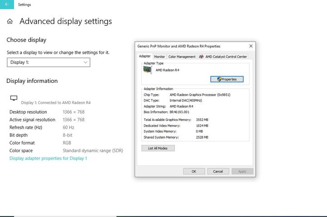Click the System Video Memory 0 MB value
The image size is (327, 217).
199,131
